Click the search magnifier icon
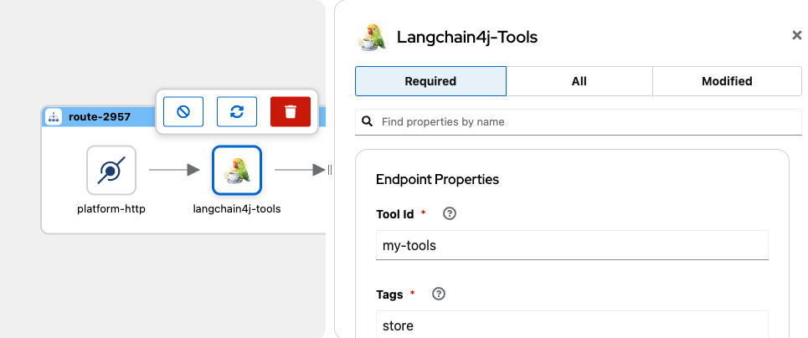This screenshot has height=338, width=808. (x=367, y=122)
